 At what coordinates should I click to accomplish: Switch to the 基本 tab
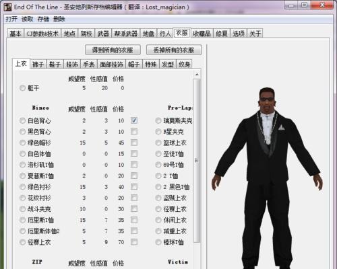[x=16, y=34]
